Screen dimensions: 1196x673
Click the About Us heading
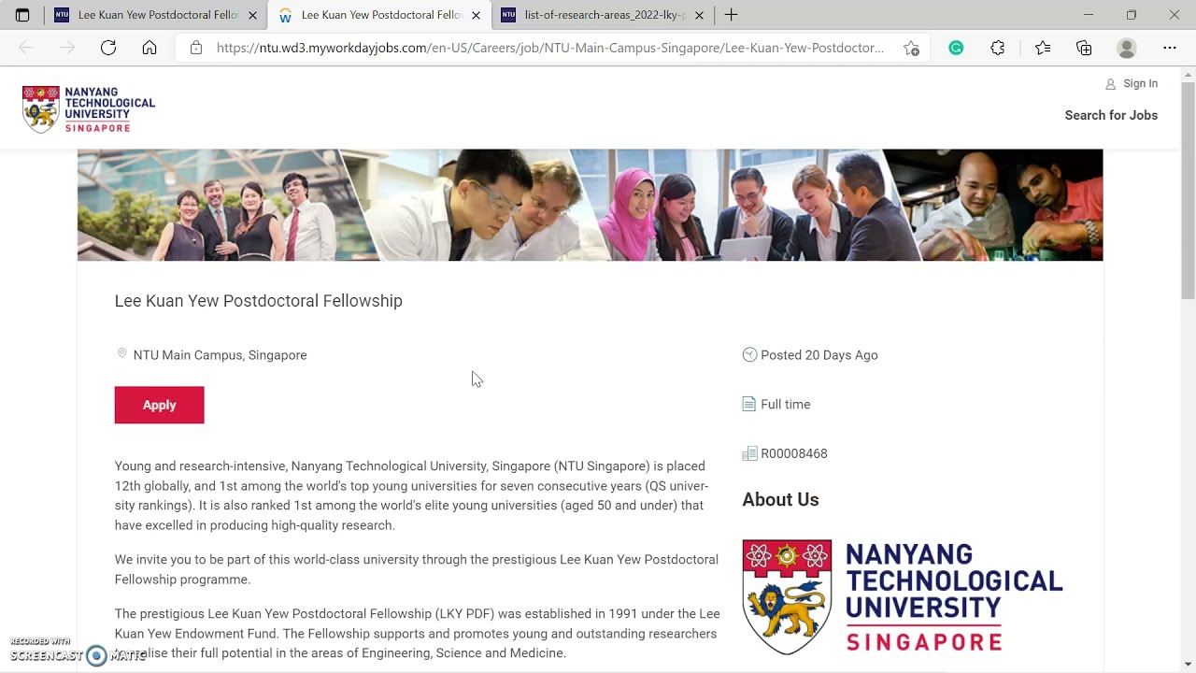tap(780, 499)
